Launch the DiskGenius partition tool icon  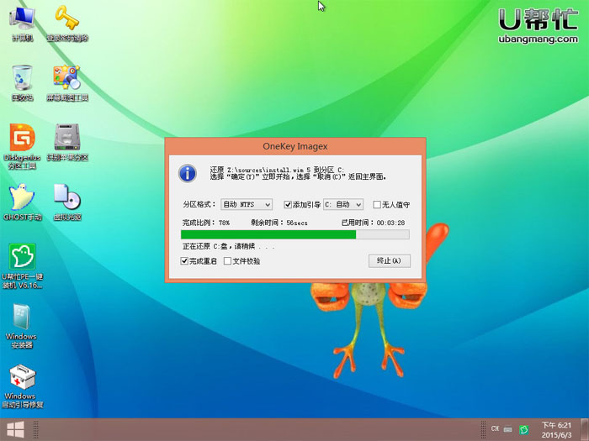(x=22, y=139)
